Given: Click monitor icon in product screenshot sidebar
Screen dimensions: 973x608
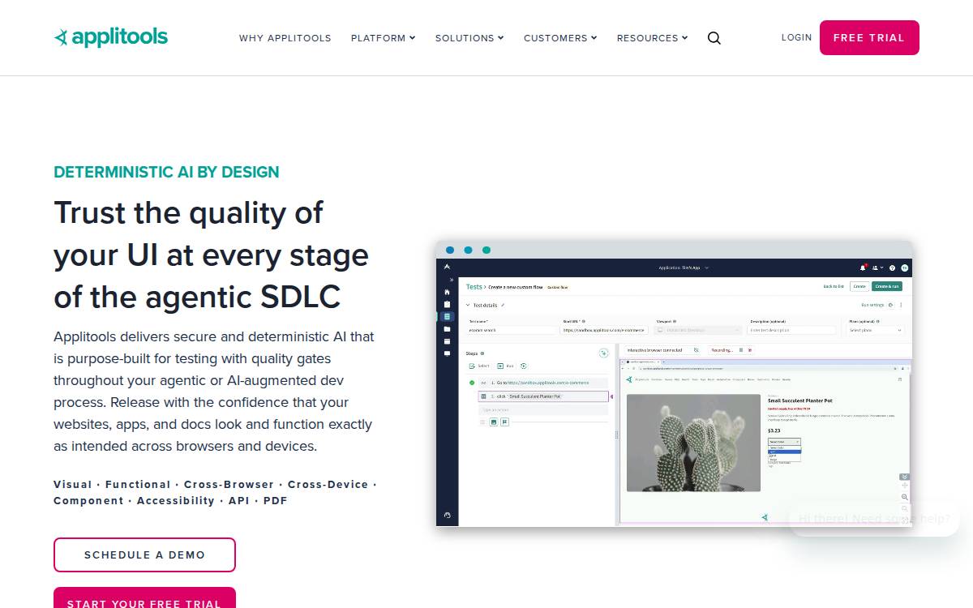Looking at the screenshot, I should click(447, 353).
